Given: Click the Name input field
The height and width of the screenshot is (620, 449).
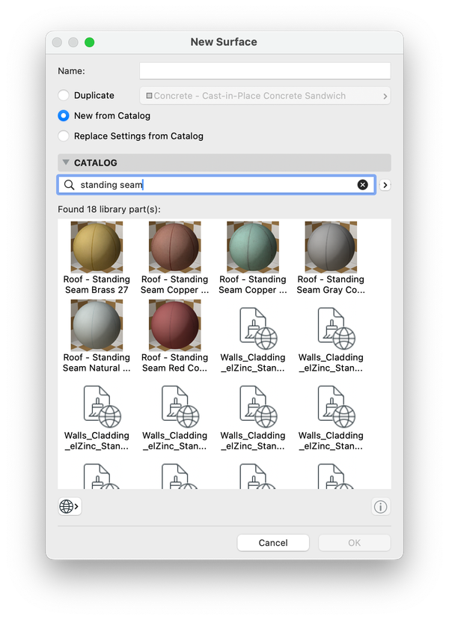Looking at the screenshot, I should click(x=265, y=71).
